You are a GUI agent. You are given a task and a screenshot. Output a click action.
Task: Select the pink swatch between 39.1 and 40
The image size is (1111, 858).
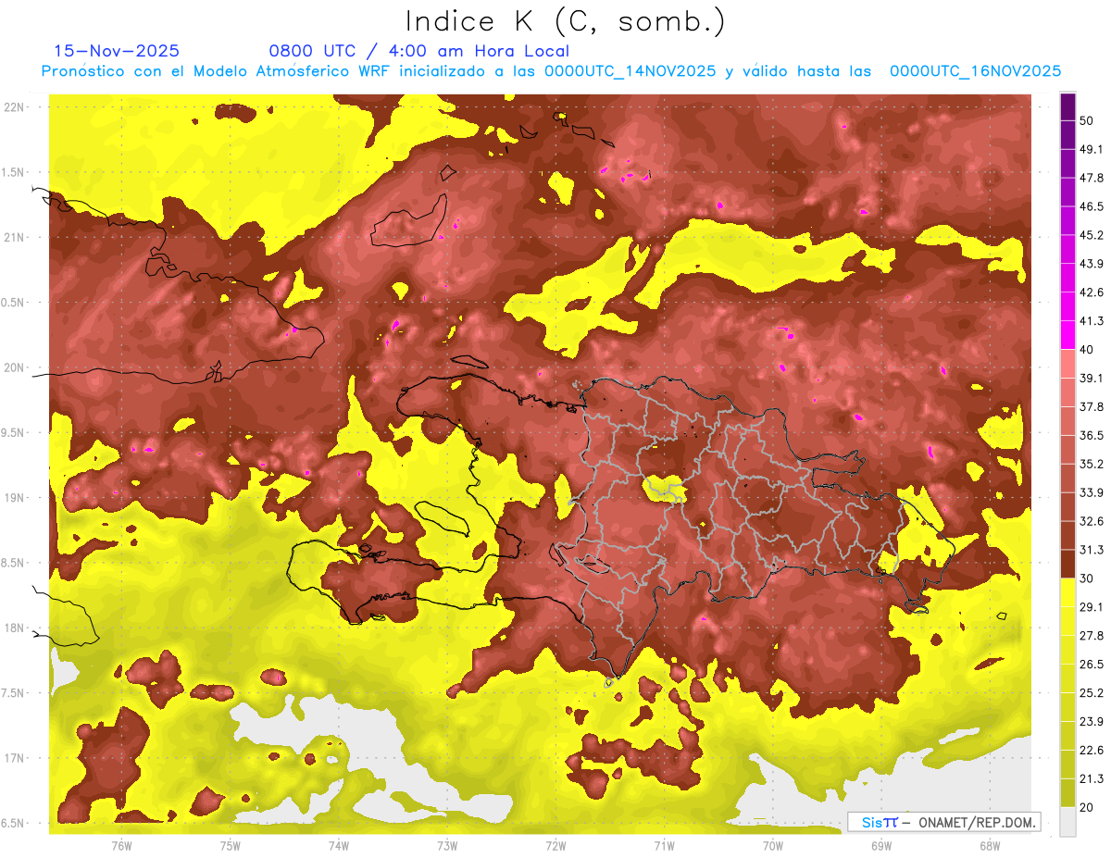pyautogui.click(x=1067, y=364)
